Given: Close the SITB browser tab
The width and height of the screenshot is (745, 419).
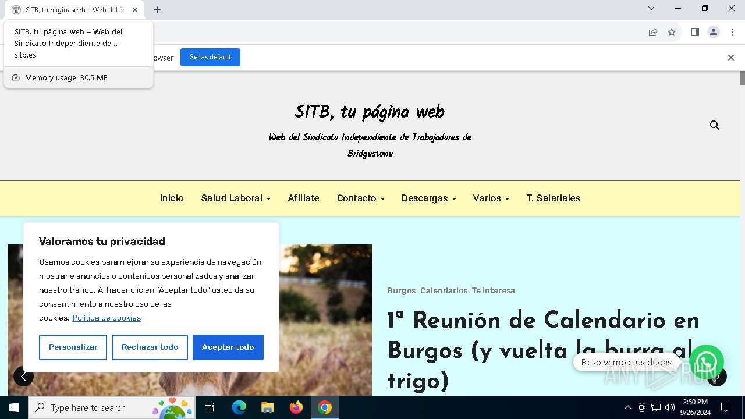Looking at the screenshot, I should coord(135,10).
